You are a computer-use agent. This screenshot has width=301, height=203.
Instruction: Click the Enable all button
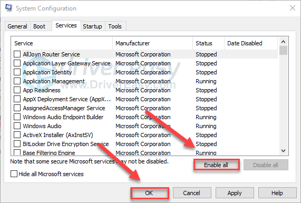point(216,165)
